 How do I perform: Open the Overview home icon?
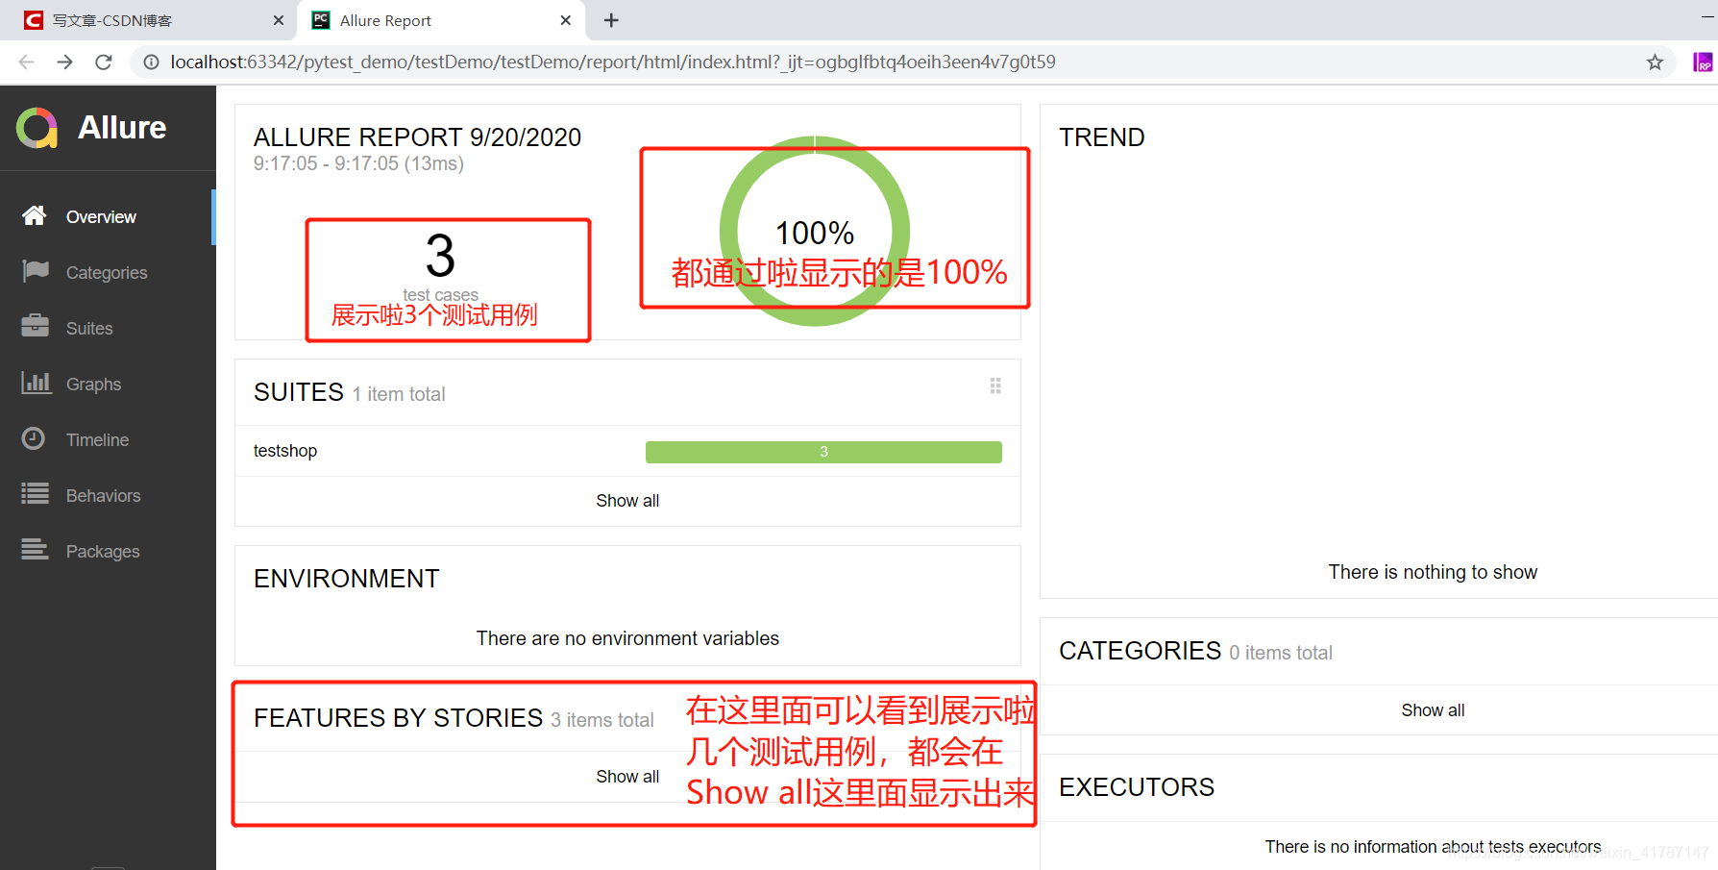click(x=35, y=215)
